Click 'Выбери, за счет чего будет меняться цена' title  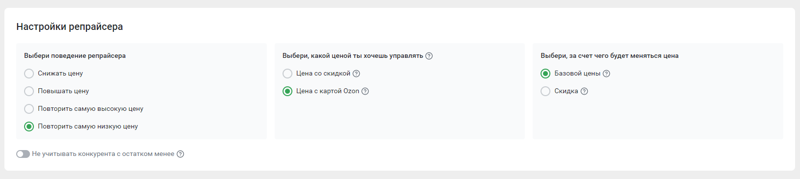pyautogui.click(x=610, y=56)
